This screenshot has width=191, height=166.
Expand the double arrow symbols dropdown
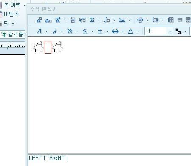tap(123, 31)
